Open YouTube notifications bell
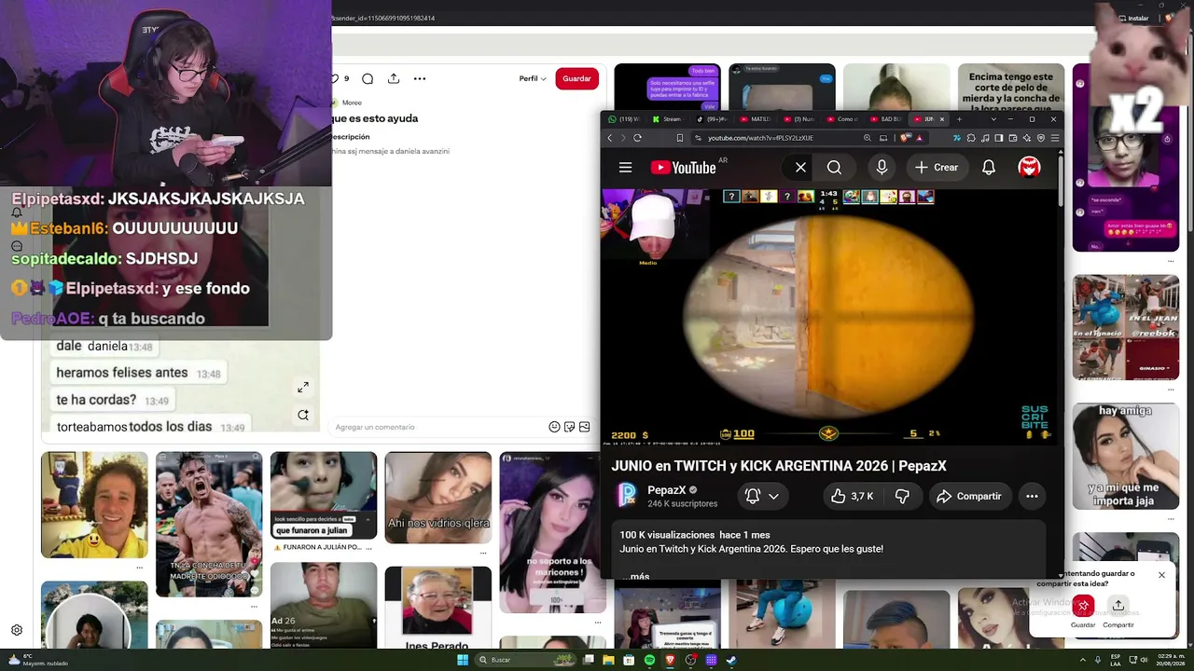The image size is (1194, 671). pyautogui.click(x=988, y=168)
